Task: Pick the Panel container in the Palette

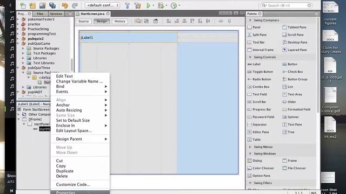Action: [x=254, y=27]
